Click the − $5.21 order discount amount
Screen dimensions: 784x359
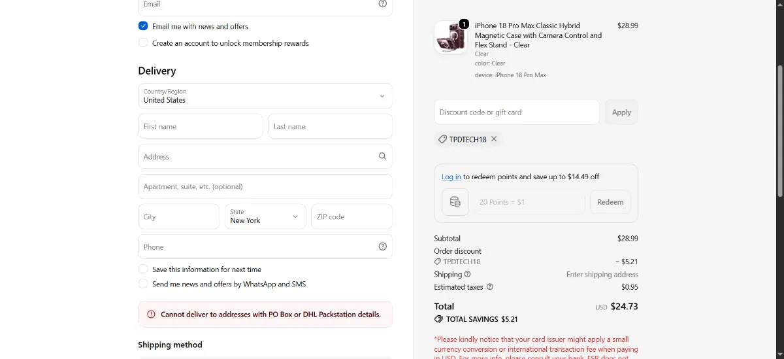627,262
